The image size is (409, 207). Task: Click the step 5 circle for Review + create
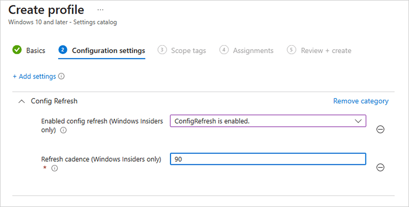click(292, 50)
